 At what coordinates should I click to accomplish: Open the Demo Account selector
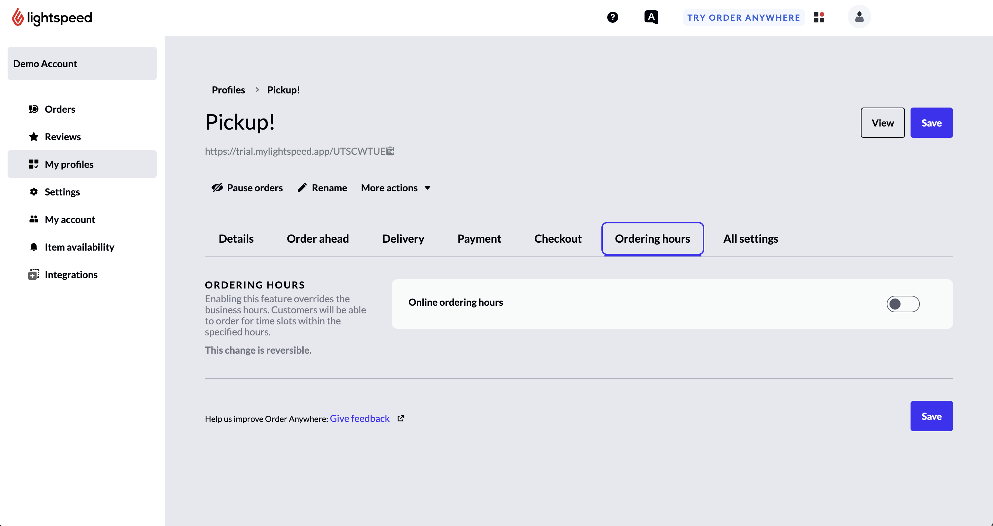82,63
